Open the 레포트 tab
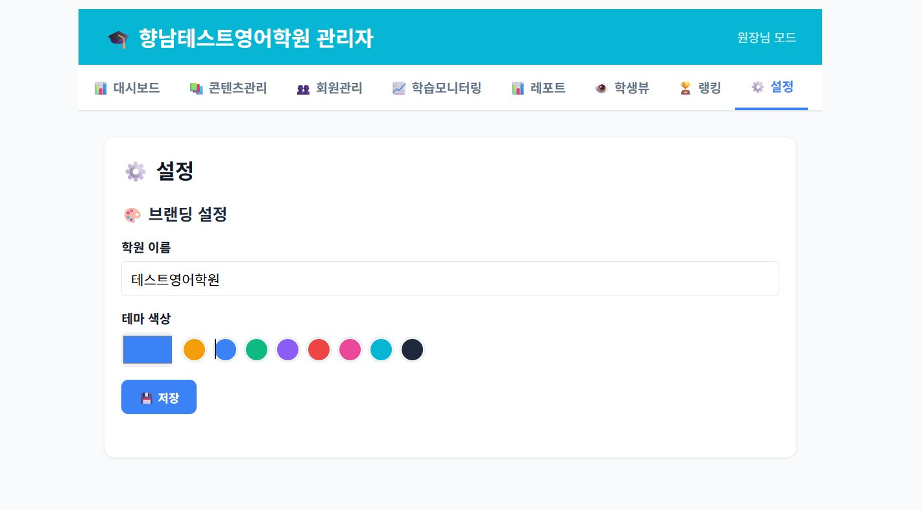Viewport: 922px width, 510px height. point(538,87)
